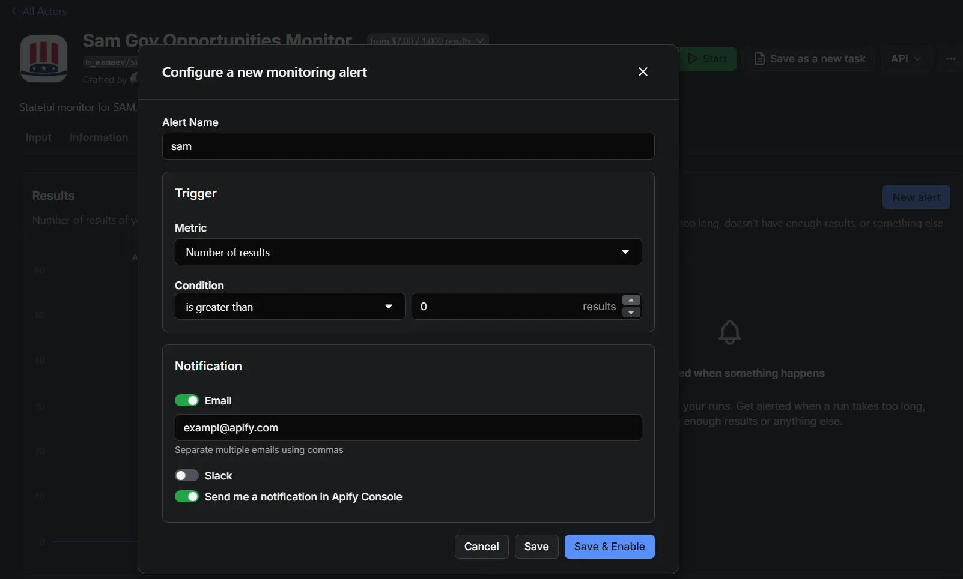
Task: Click the back chevron beside All Actors
Action: (x=13, y=11)
